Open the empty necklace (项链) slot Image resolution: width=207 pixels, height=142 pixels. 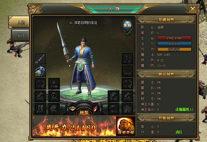pos(127,71)
